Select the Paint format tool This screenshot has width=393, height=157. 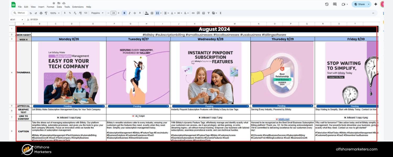pos(46,13)
